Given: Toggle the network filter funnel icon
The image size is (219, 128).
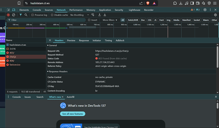Looking at the screenshot, I should [x=21, y=15].
